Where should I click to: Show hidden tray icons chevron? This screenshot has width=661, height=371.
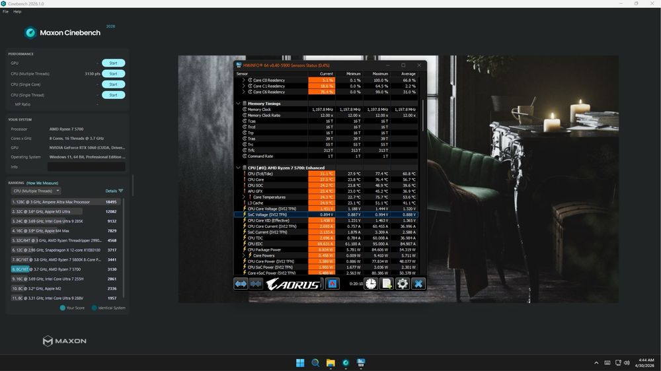596,363
